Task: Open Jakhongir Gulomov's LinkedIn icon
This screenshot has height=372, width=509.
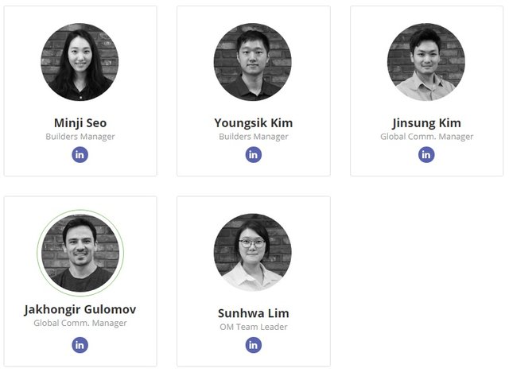Action: click(x=80, y=345)
